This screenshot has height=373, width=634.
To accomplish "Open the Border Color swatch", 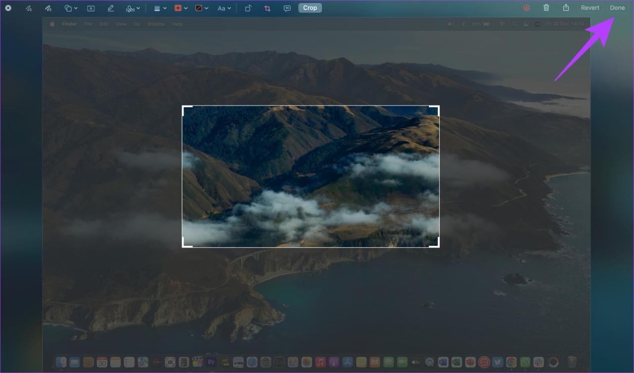I will pyautogui.click(x=181, y=8).
